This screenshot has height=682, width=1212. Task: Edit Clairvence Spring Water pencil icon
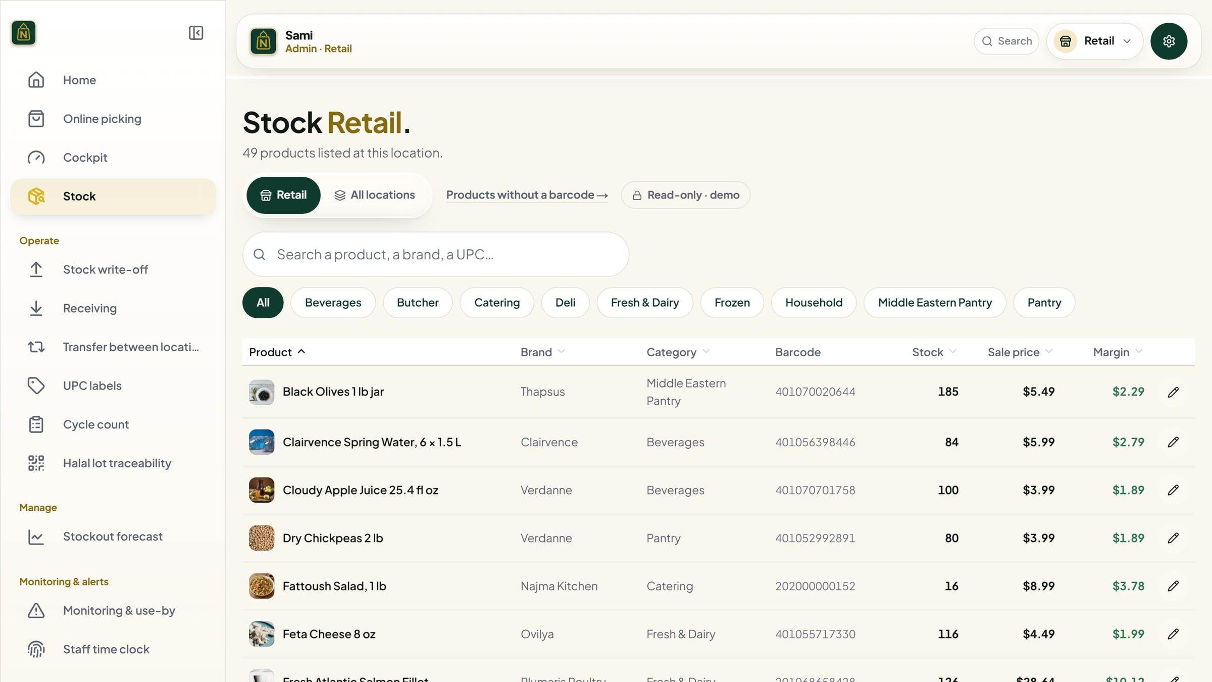[x=1173, y=442]
